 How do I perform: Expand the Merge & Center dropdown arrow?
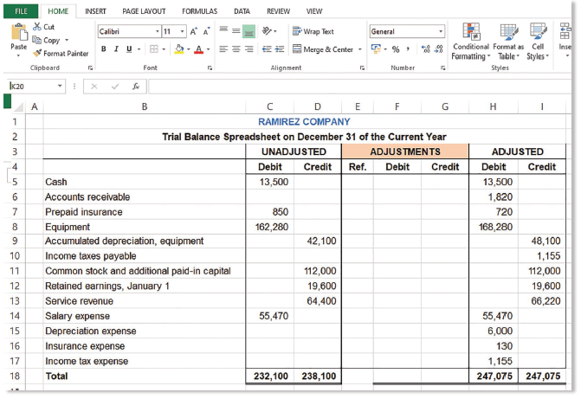click(x=360, y=49)
